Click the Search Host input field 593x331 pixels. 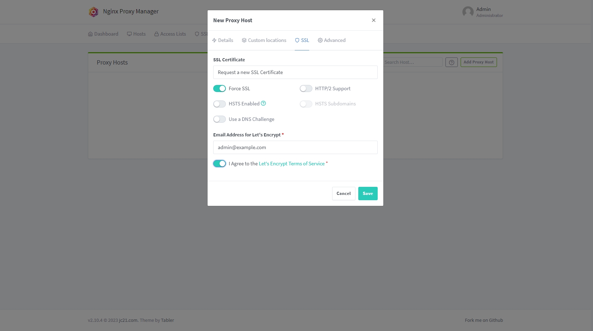(x=413, y=62)
